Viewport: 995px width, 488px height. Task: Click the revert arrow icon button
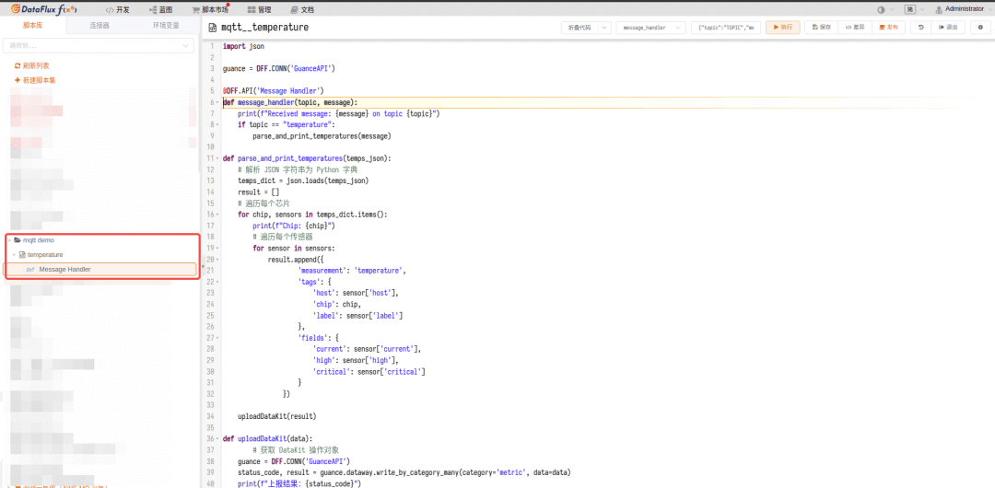coord(920,28)
